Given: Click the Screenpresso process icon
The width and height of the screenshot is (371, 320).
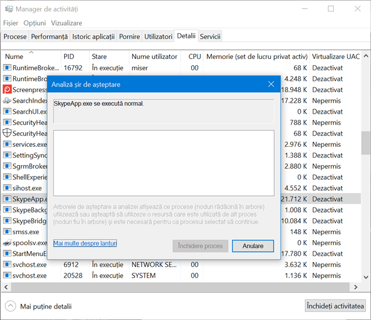Looking at the screenshot, I should 7,90.
